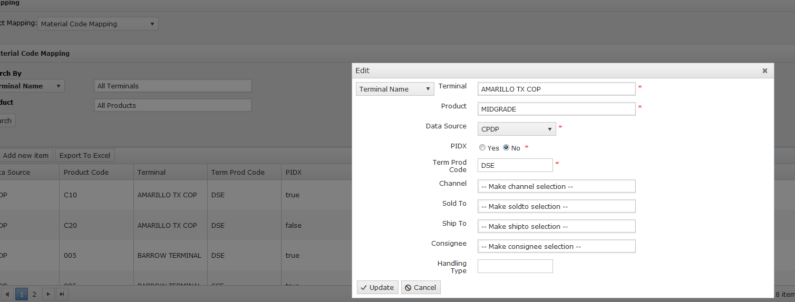Open the Consignee selection field
Image resolution: width=795 pixels, height=302 pixels.
(x=556, y=246)
